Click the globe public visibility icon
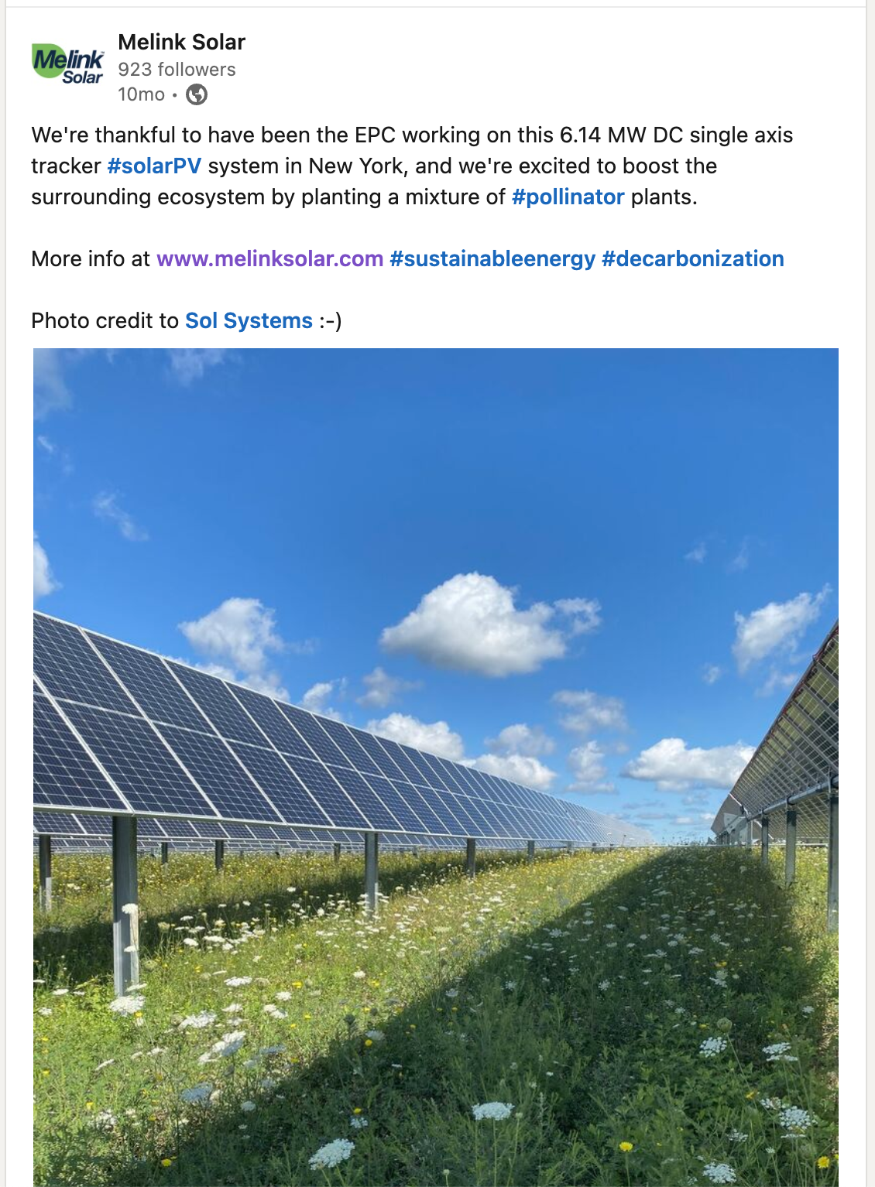875x1187 pixels. coord(197,94)
